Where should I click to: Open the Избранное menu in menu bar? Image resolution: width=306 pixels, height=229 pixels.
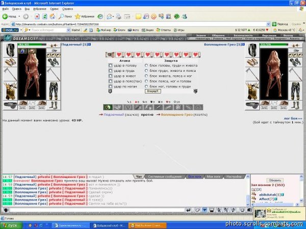(40, 9)
